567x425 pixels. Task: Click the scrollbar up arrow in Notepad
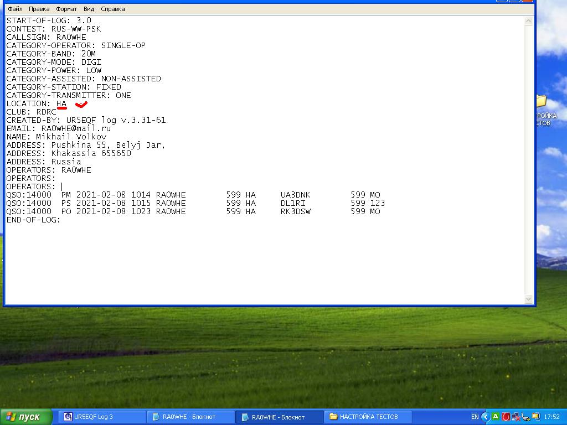click(x=528, y=20)
